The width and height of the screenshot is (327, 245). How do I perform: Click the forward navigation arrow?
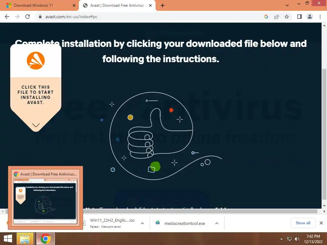pyautogui.click(x=17, y=17)
